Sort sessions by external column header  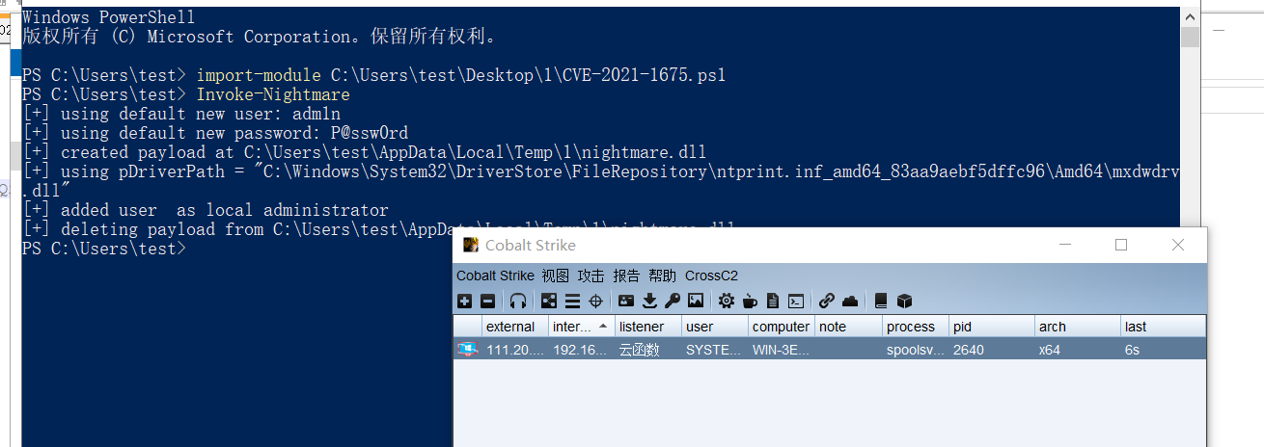point(514,327)
